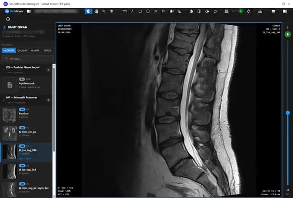The width and height of the screenshot is (293, 198).
Task: Select the text annotation tool
Action: [x=163, y=11]
